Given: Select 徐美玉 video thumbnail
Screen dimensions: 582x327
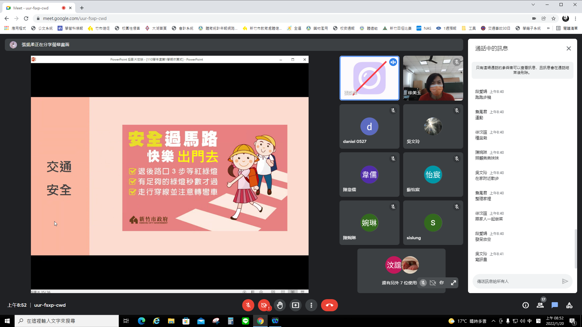Looking at the screenshot, I should click(433, 78).
